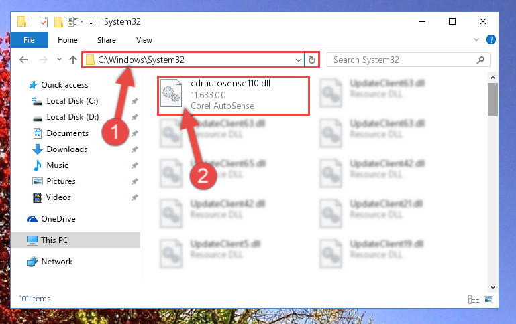
Task: Toggle the pin next to Documents
Action: [x=135, y=133]
